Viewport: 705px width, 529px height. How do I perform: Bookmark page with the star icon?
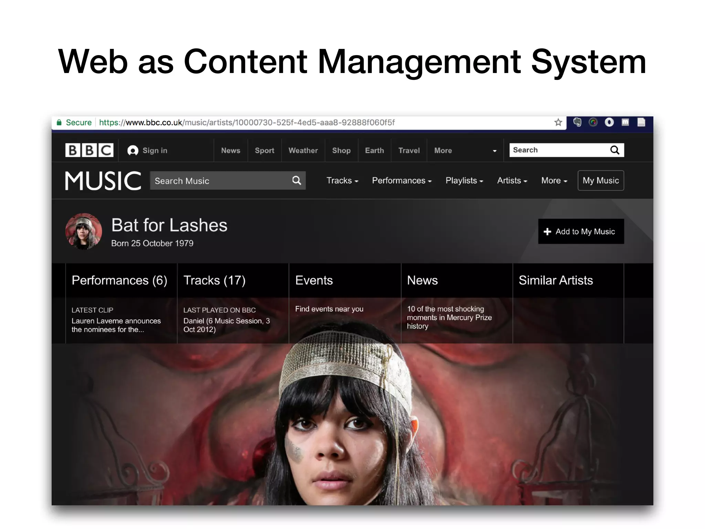[558, 122]
